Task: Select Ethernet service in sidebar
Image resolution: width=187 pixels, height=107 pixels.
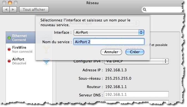Action: [x=21, y=38]
